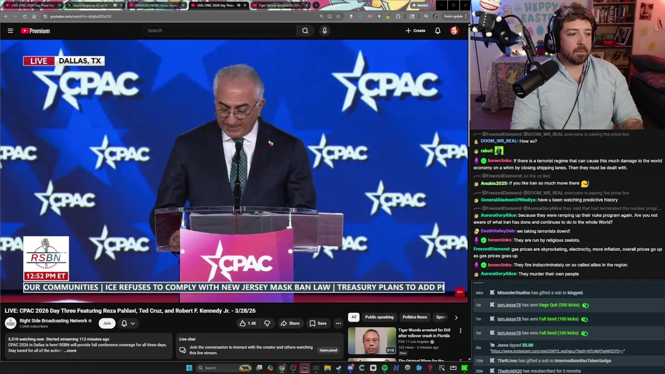Open the YouTube guide hamburger menu
The image size is (665, 374).
click(10, 31)
